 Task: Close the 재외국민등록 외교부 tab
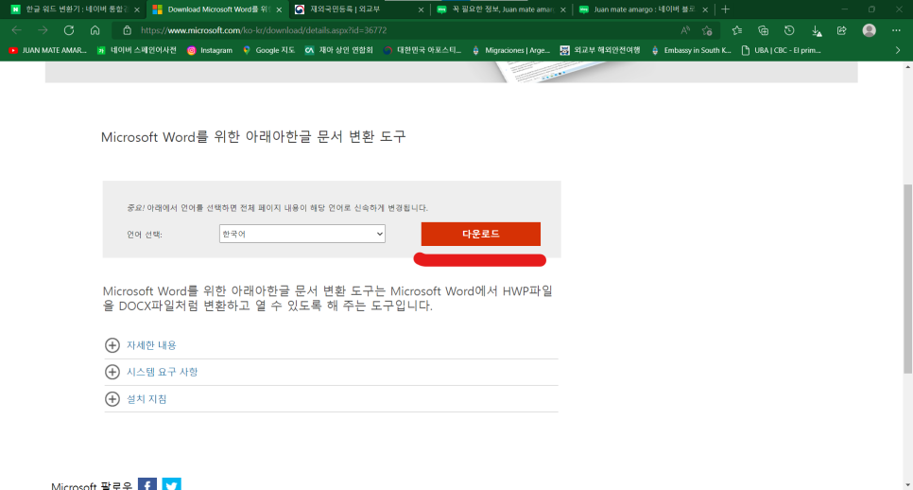click(421, 9)
